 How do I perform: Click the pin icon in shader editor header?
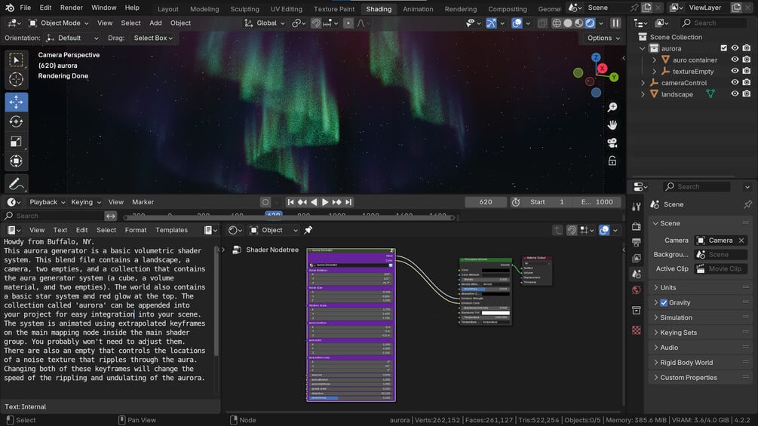(308, 231)
